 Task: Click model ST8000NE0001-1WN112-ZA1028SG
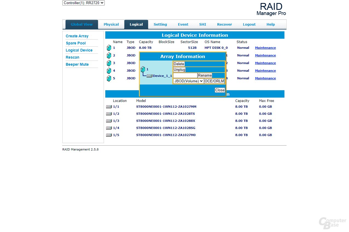point(166,128)
